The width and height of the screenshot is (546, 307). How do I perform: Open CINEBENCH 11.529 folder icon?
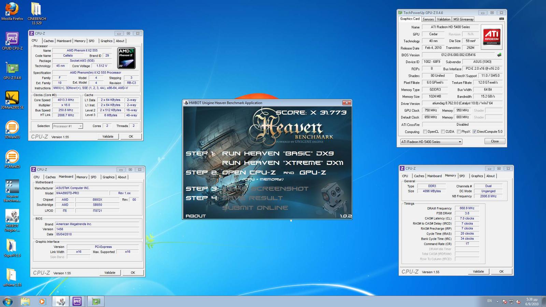click(x=37, y=13)
